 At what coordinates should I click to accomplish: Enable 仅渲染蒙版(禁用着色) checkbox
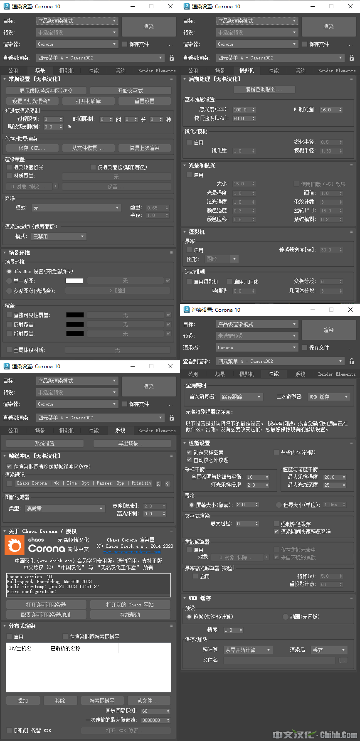point(93,167)
